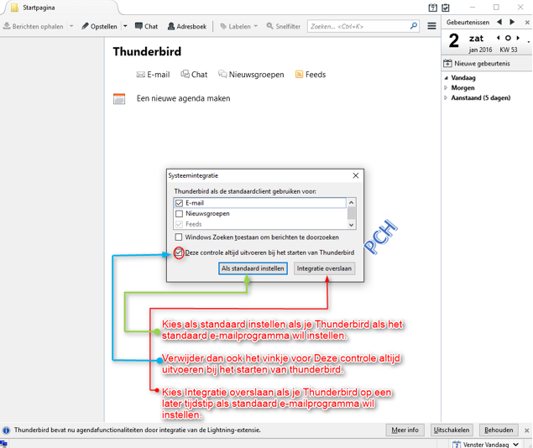Click the list scrollbar up arrow
This screenshot has width=533, height=448.
click(352, 203)
